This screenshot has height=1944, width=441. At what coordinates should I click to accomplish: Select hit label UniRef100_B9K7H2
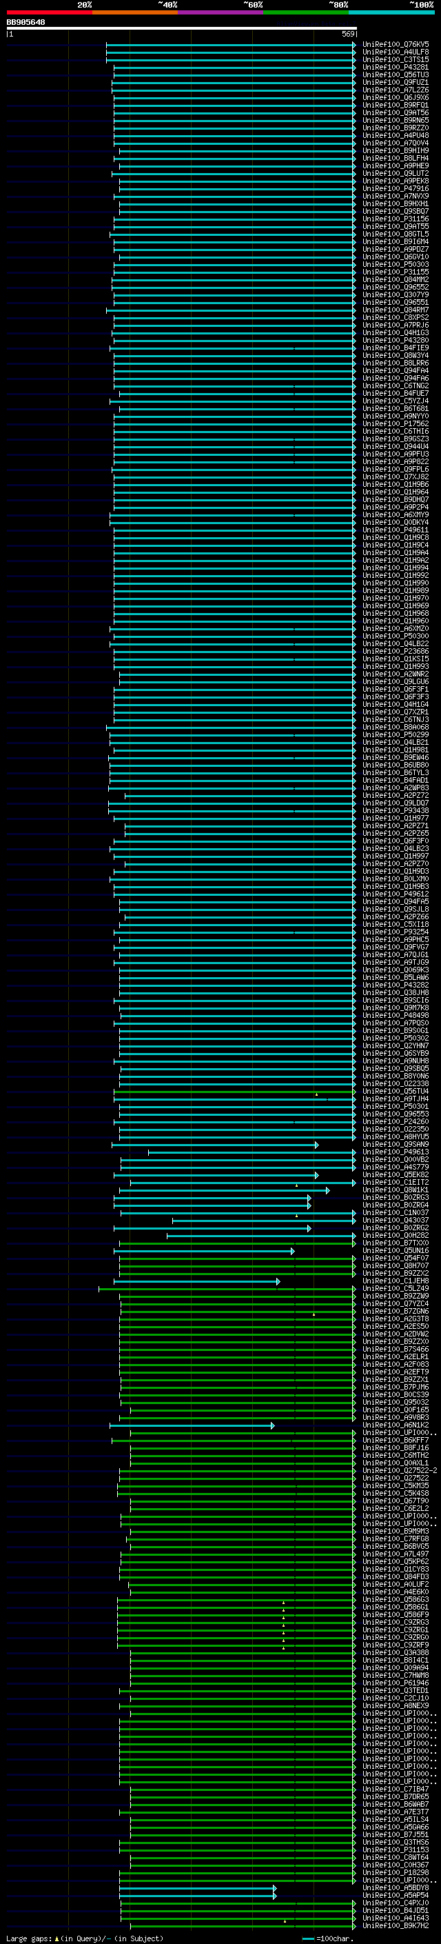pyautogui.click(x=396, y=1925)
